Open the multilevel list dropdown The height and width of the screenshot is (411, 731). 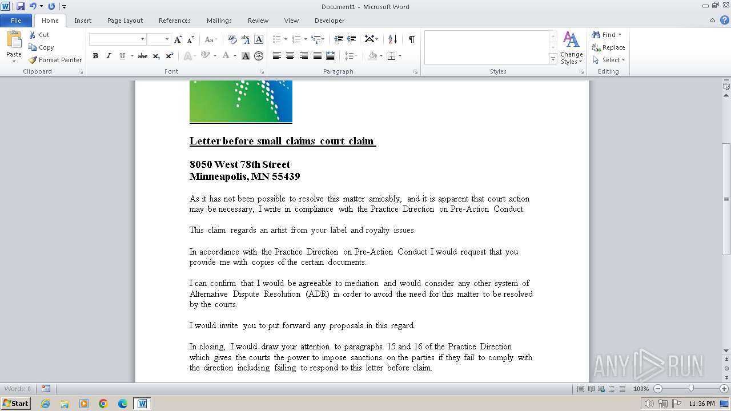click(318, 39)
